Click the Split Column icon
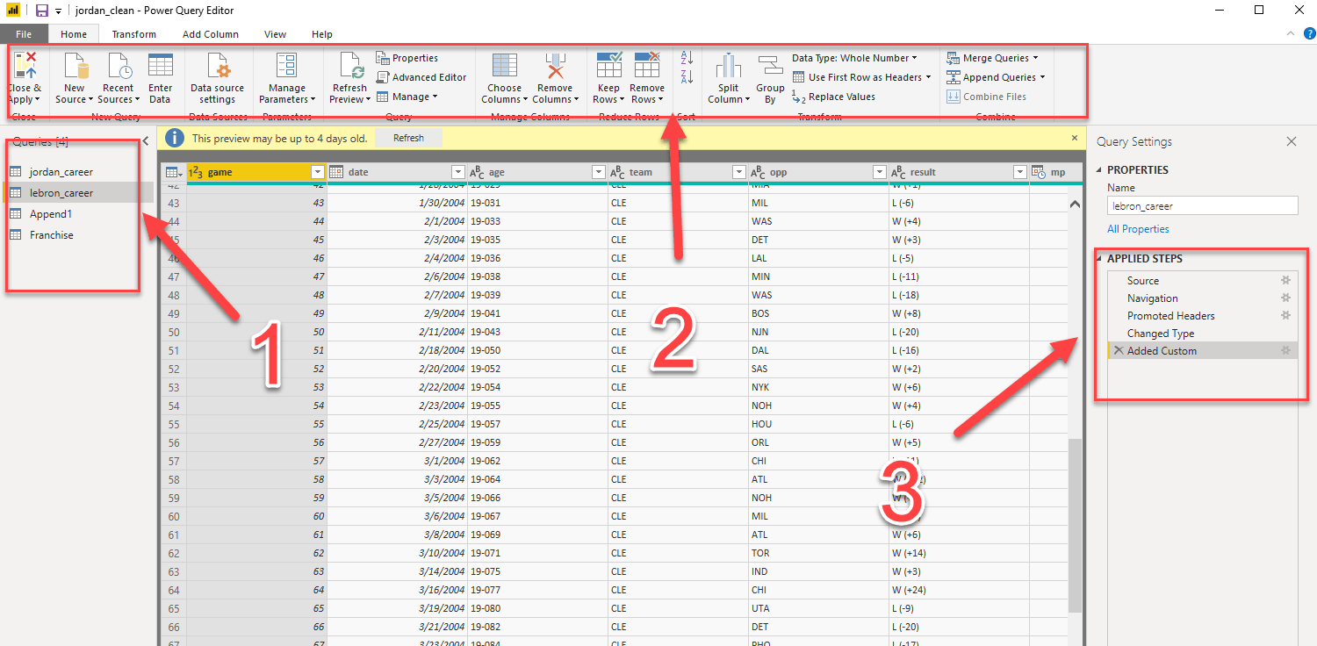The width and height of the screenshot is (1317, 646). click(728, 67)
